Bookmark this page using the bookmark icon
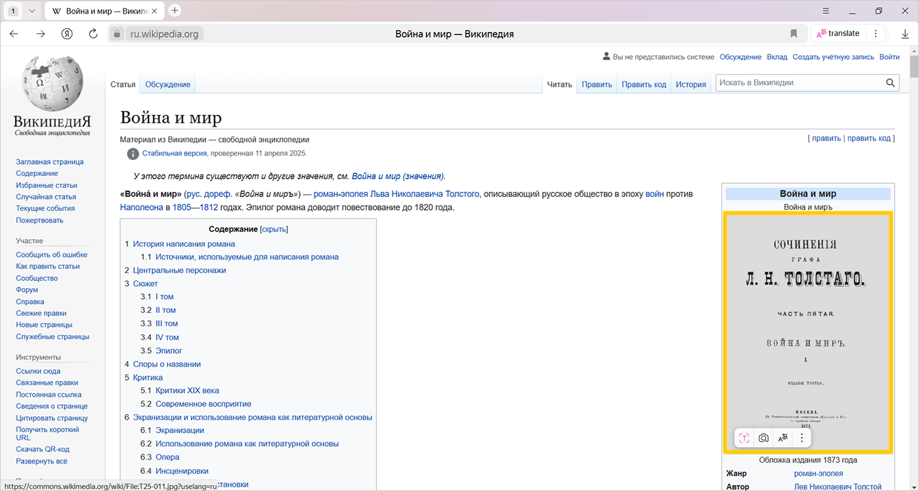This screenshot has width=919, height=491. point(794,33)
